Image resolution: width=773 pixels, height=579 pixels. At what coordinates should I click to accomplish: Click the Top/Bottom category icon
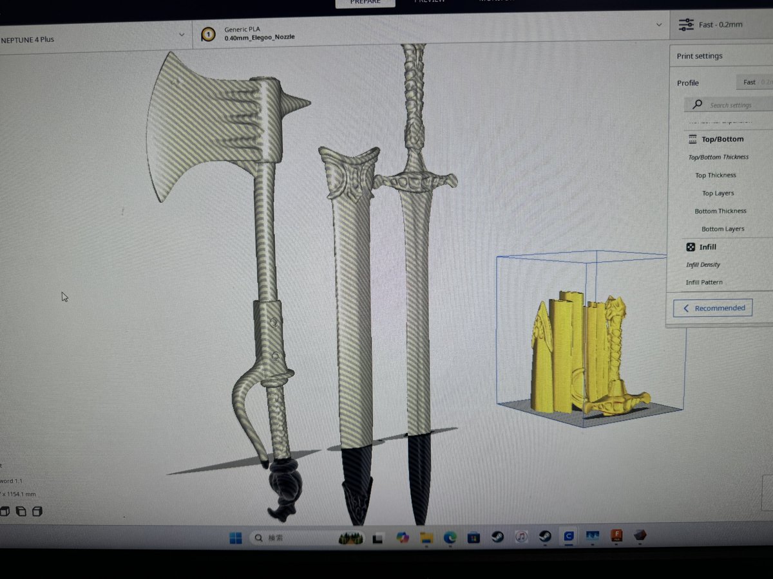[x=692, y=139]
